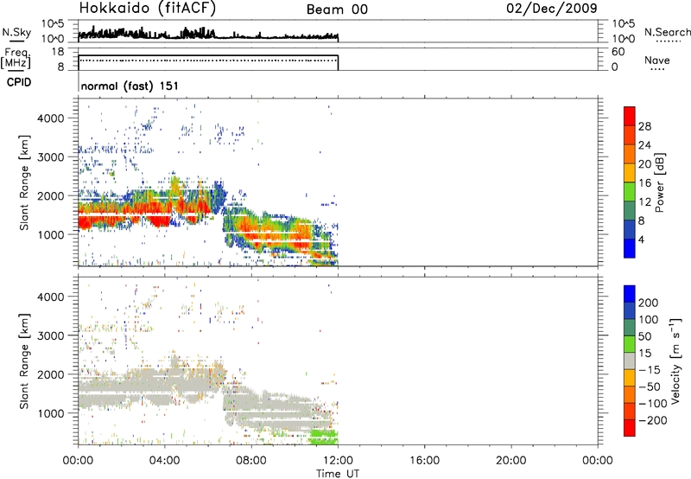The image size is (691, 479).
Task: Click the '16' power colorbar tick label
Action: [644, 183]
